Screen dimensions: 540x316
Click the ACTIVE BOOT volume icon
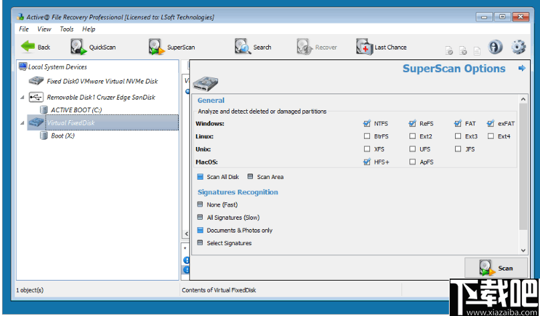click(43, 110)
